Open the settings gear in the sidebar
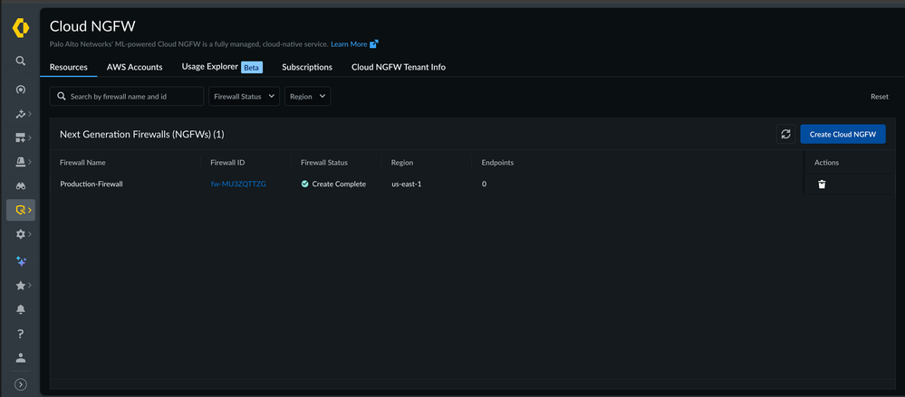The width and height of the screenshot is (905, 397). click(x=20, y=234)
